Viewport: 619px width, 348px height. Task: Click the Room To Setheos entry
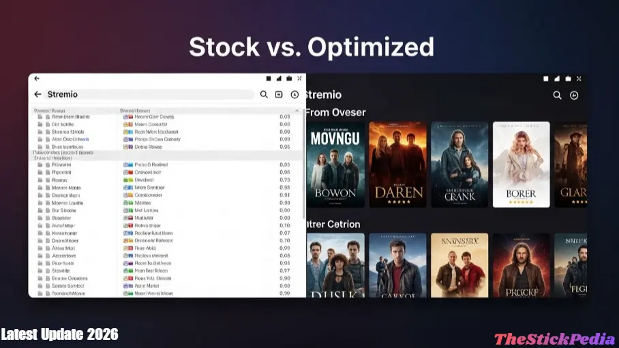(x=153, y=263)
